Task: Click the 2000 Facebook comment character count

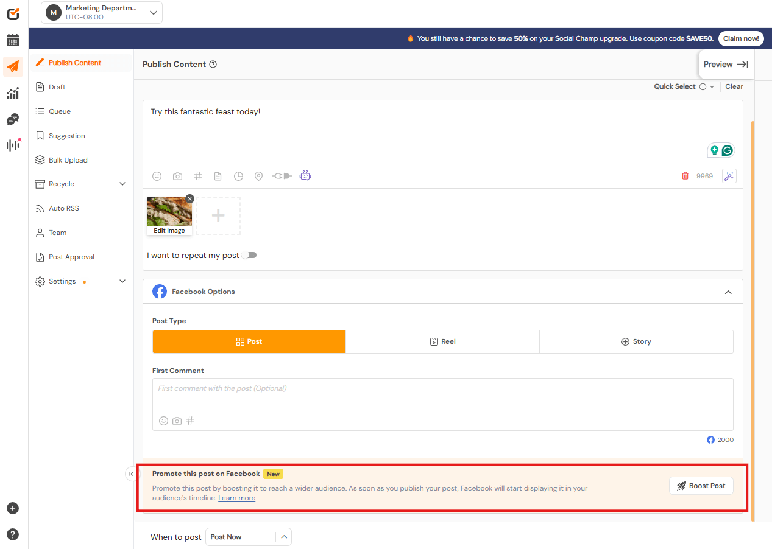Action: [725, 440]
